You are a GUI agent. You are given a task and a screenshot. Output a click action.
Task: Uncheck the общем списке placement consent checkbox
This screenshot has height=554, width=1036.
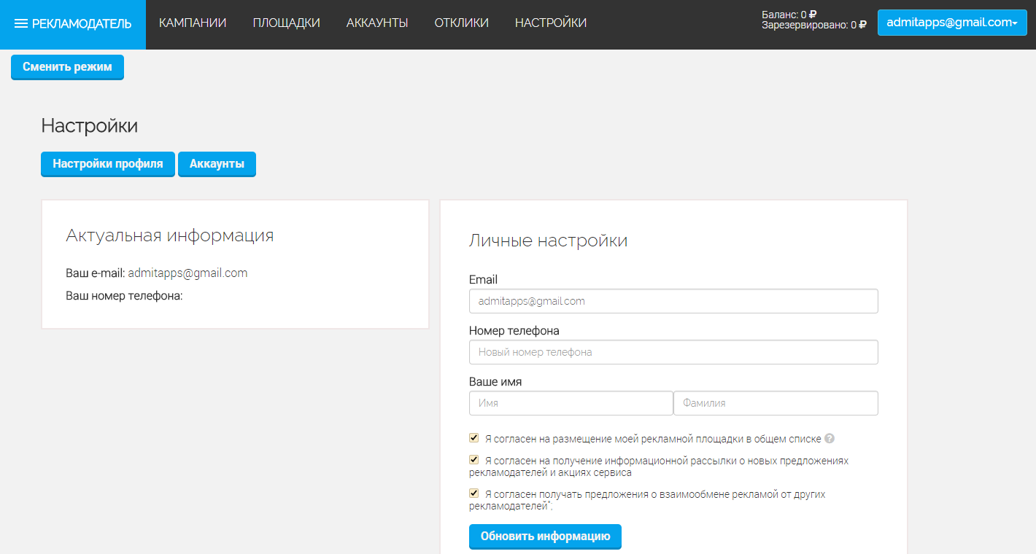(474, 438)
